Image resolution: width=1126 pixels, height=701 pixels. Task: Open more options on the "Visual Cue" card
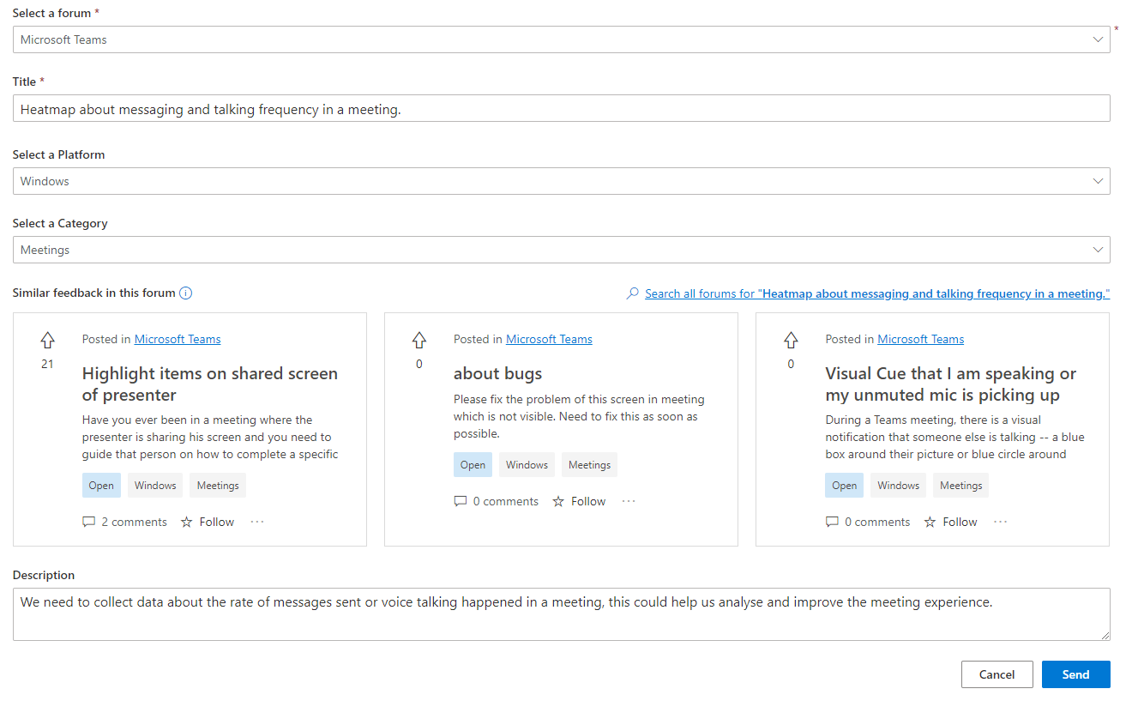[1000, 522]
